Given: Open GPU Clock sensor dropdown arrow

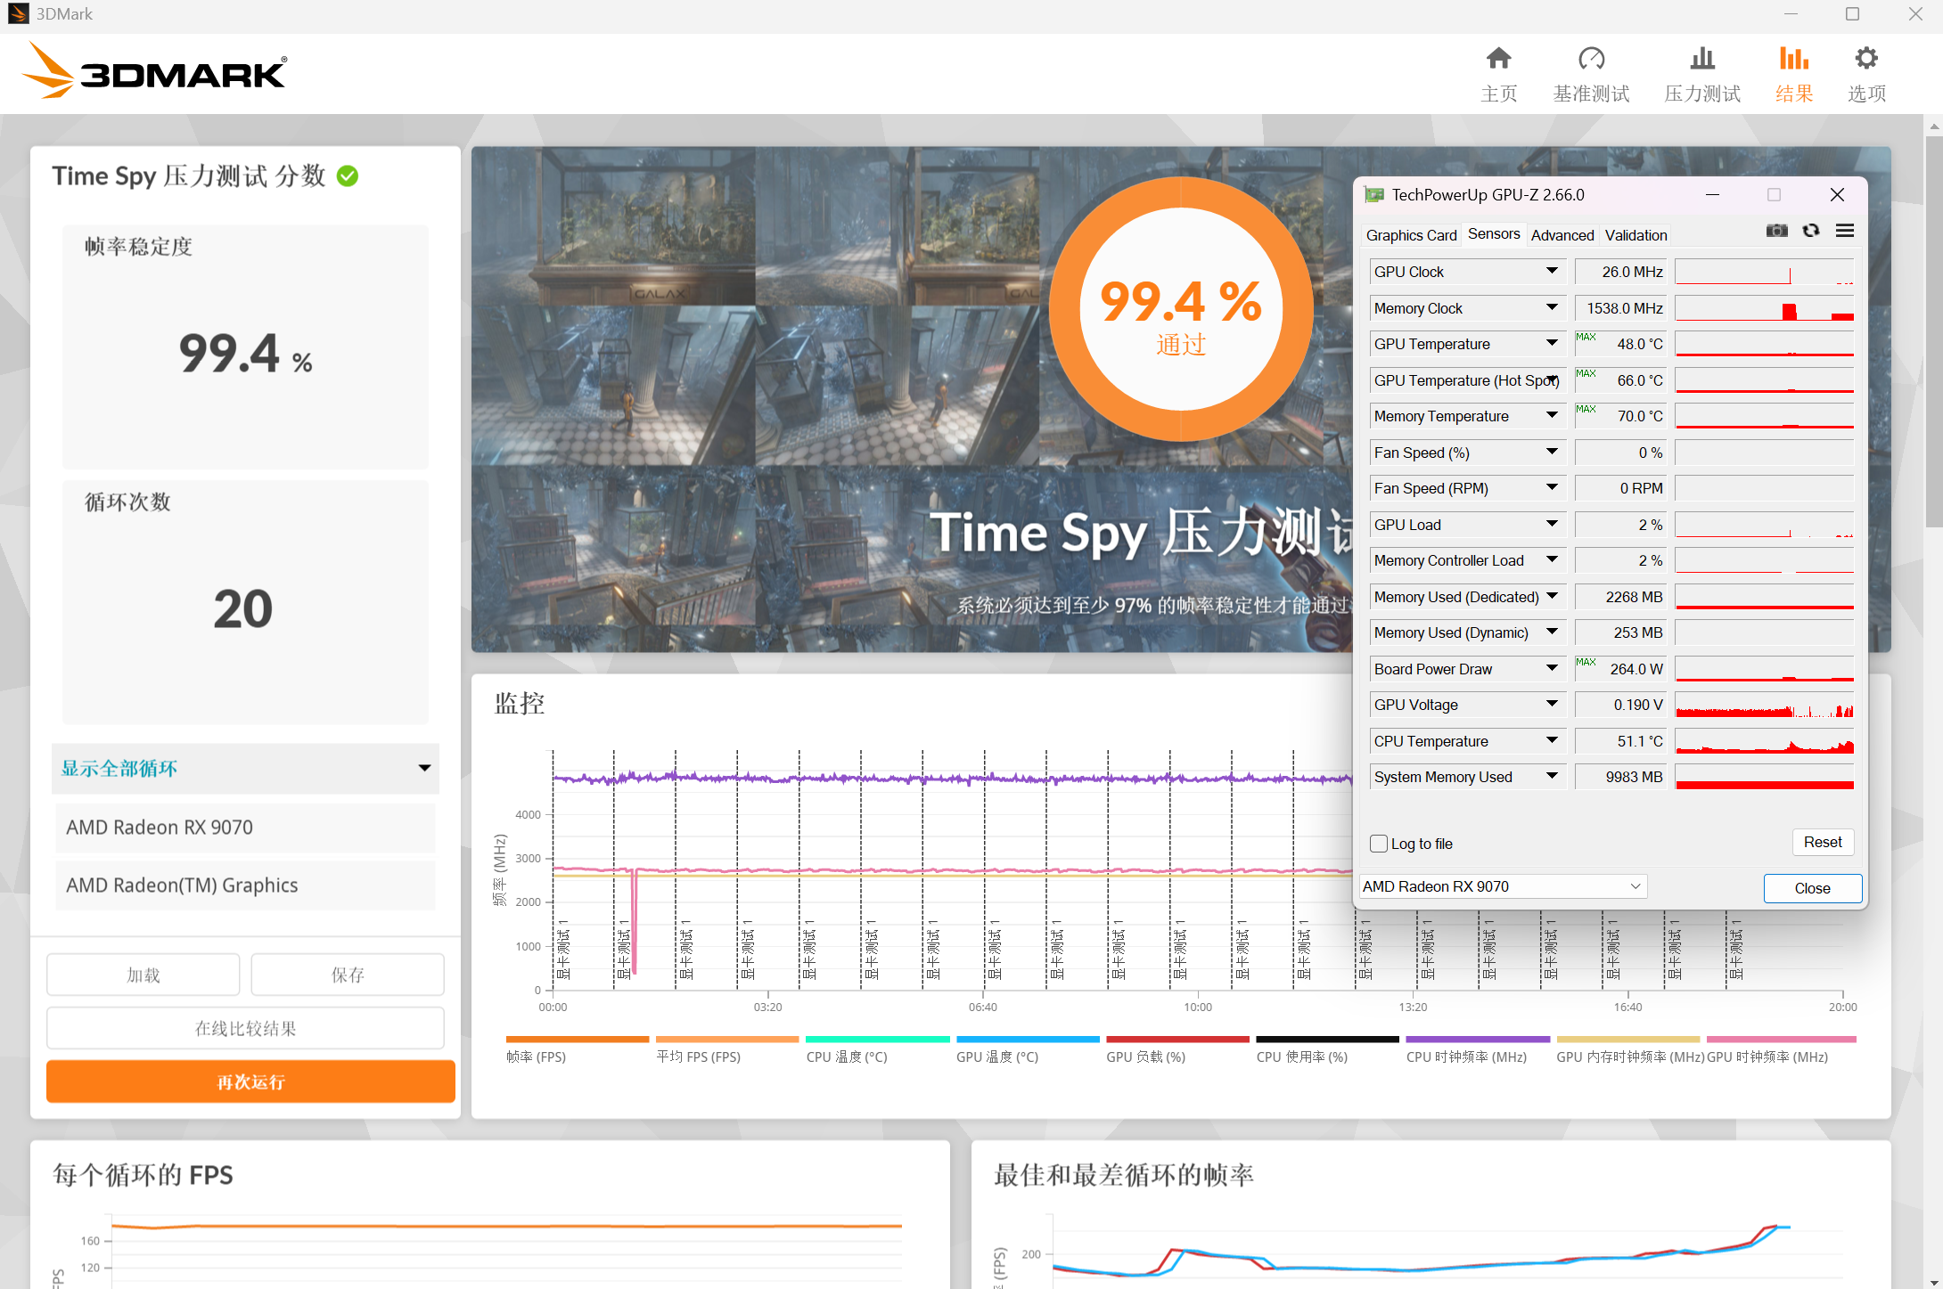Looking at the screenshot, I should [1552, 271].
